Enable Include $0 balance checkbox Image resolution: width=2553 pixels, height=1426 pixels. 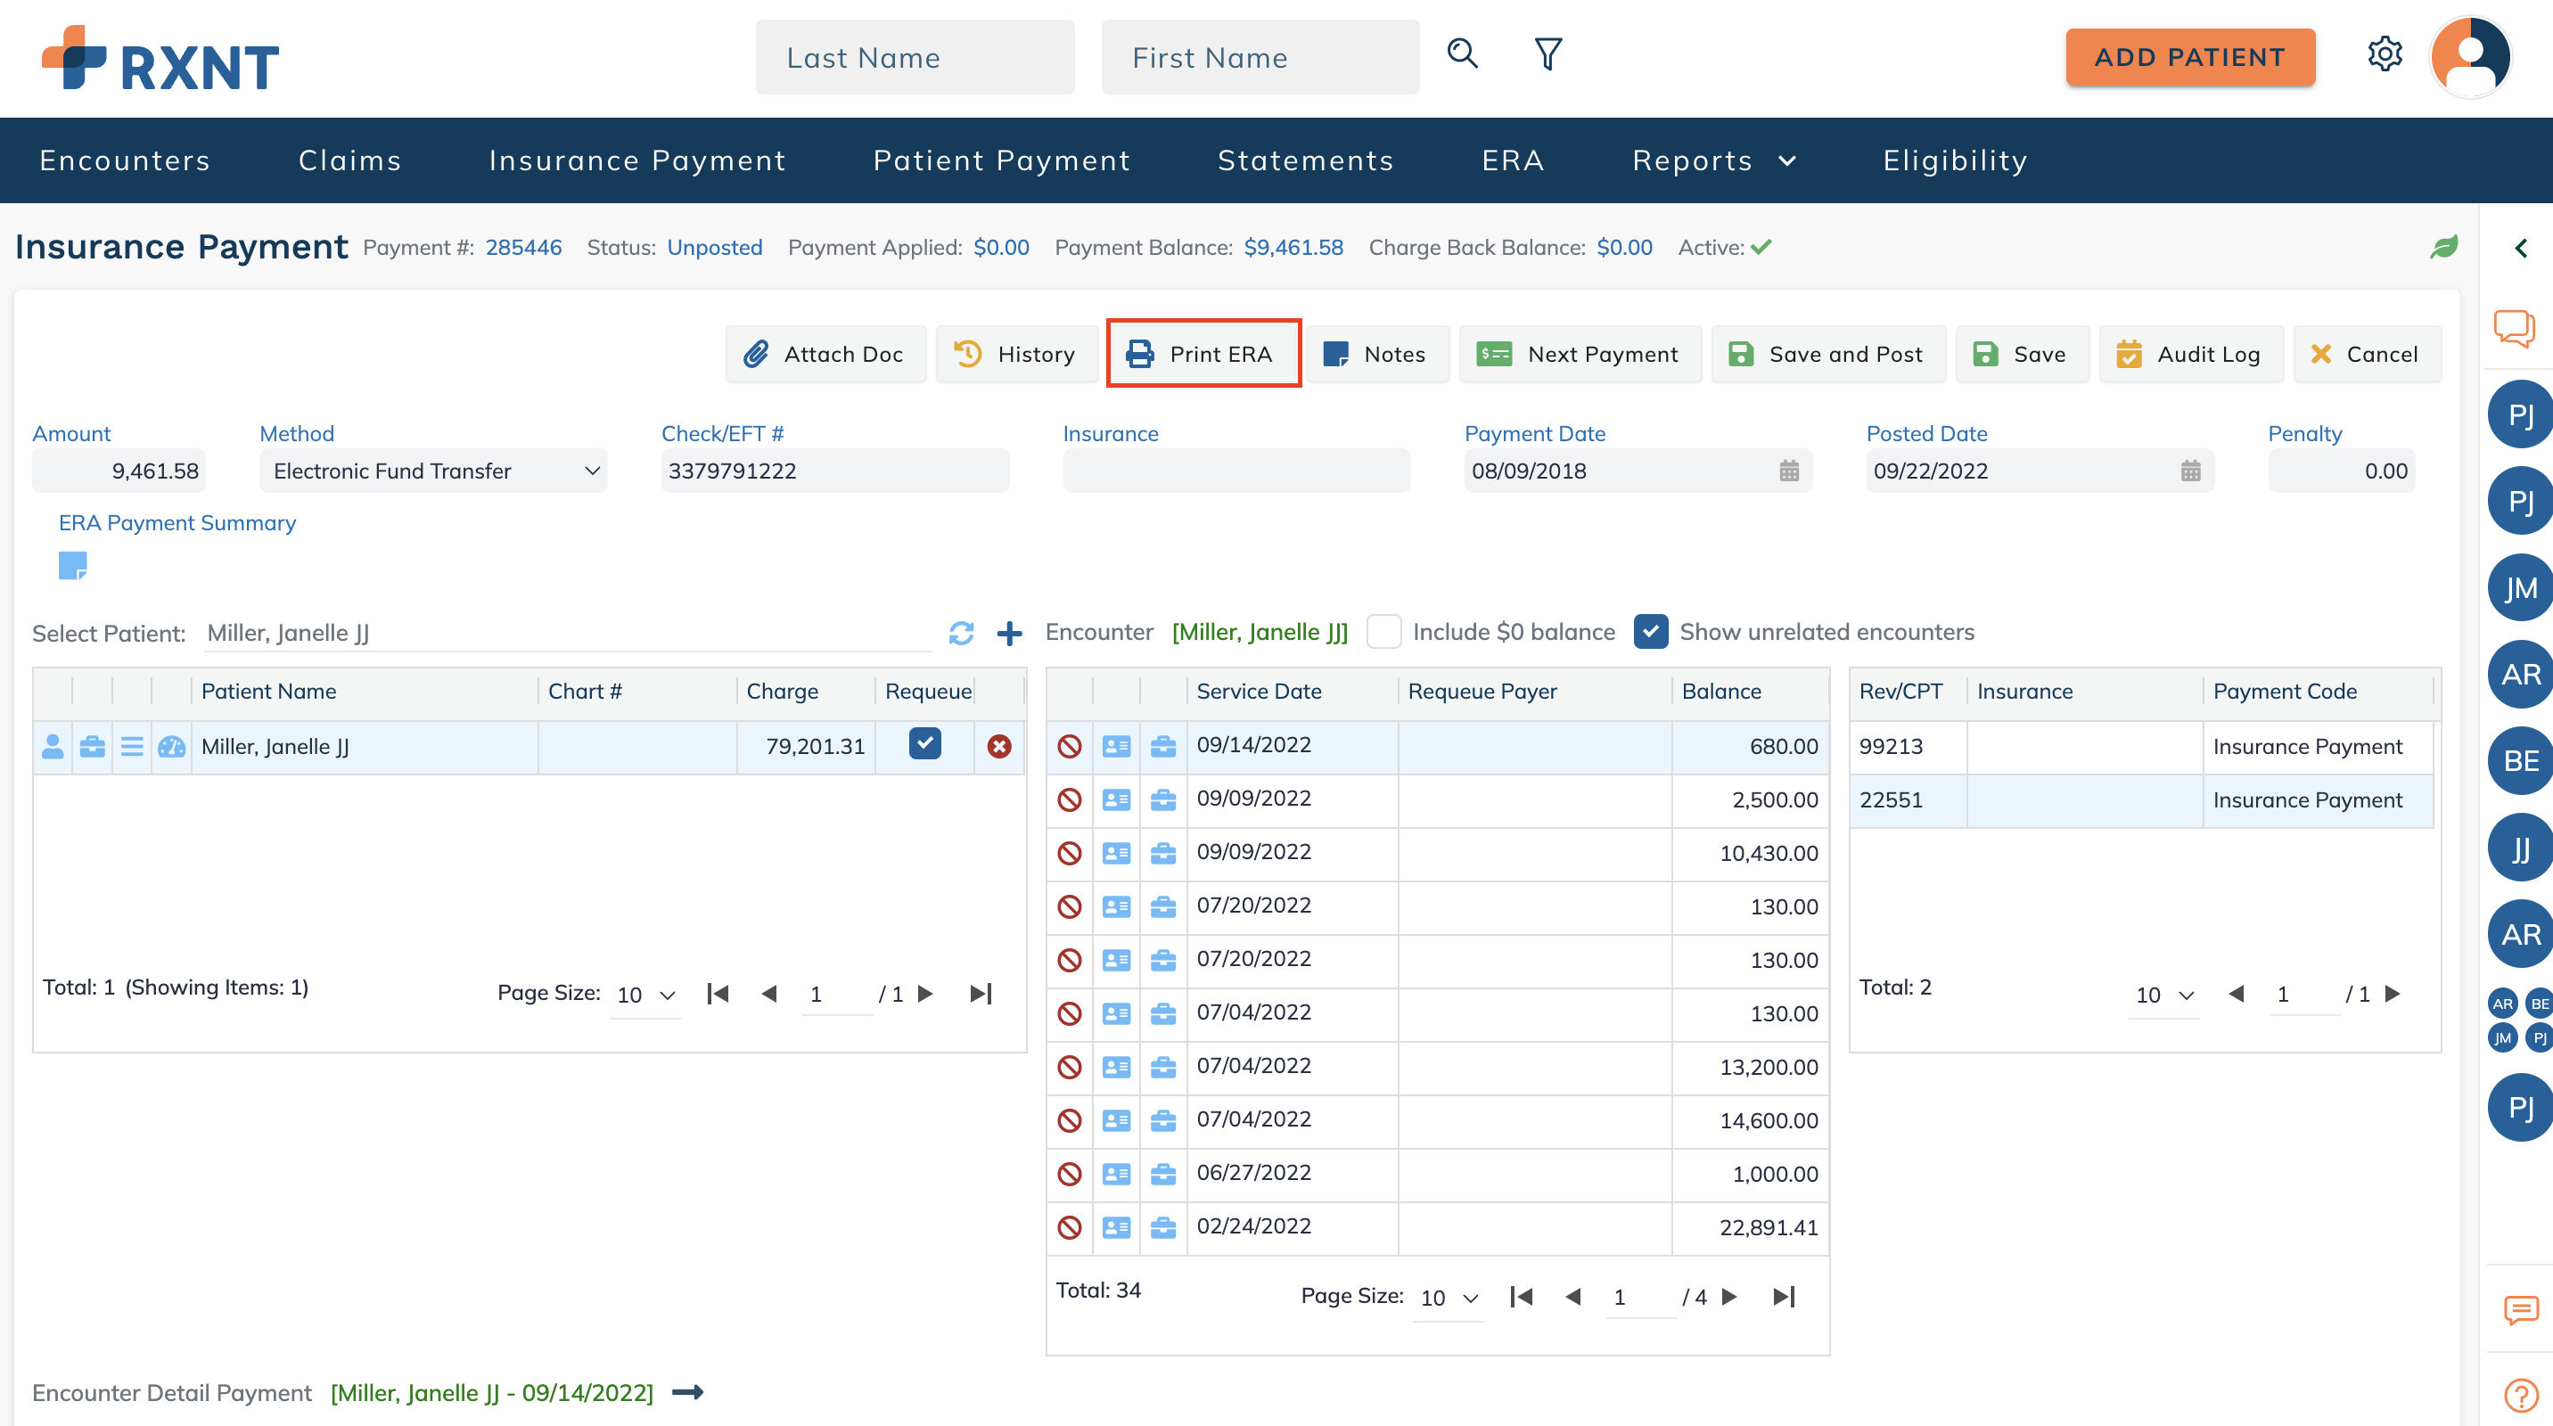point(1383,632)
